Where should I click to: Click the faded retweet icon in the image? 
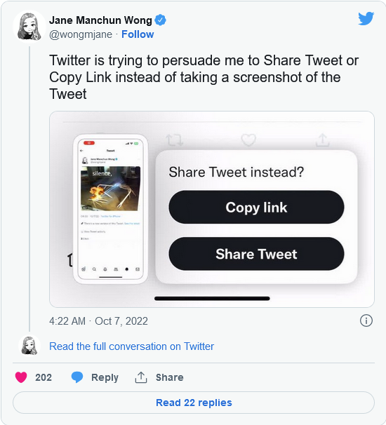tap(175, 140)
